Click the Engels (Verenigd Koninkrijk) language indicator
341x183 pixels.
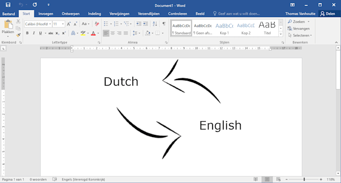point(83,179)
